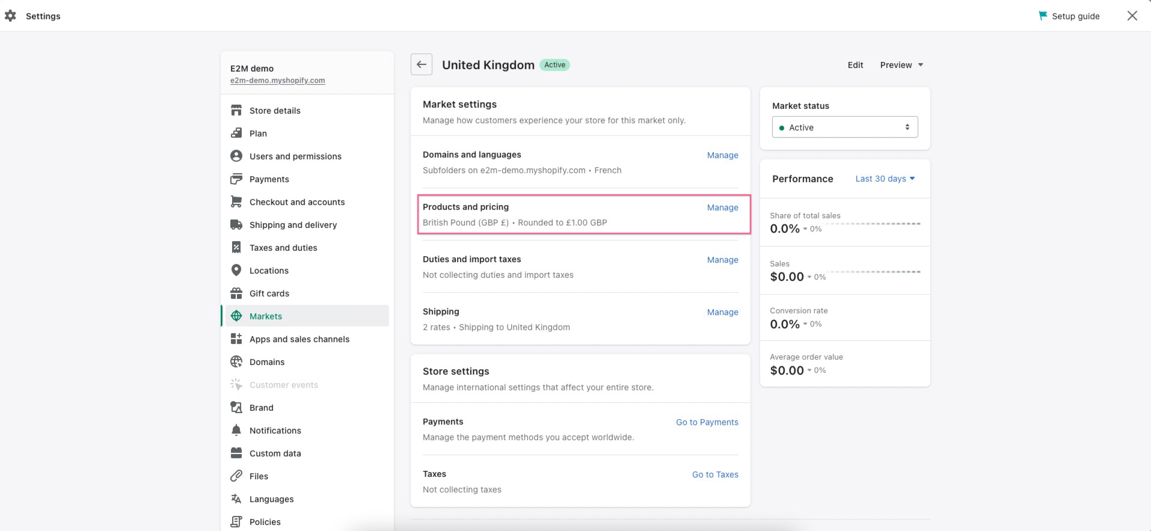Viewport: 1151px width, 531px height.
Task: Open the e2m-demo.myshopify.com store link
Action: click(277, 81)
